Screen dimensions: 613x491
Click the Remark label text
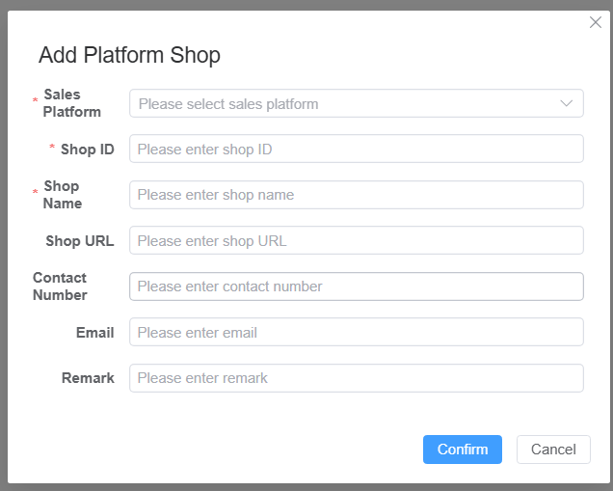coord(88,378)
